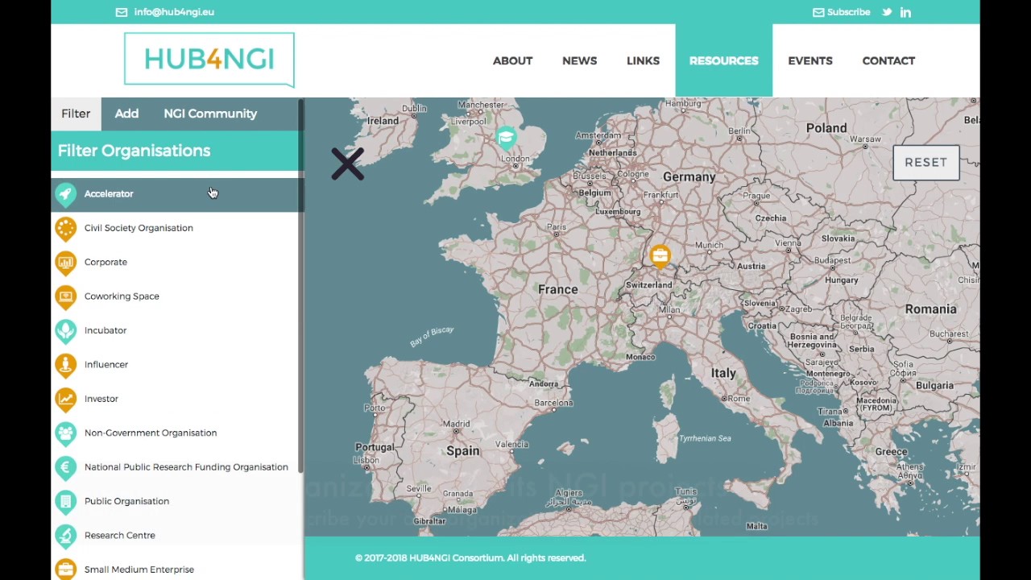This screenshot has height=580, width=1031.
Task: Open the LINKS menu
Action: [x=643, y=60]
